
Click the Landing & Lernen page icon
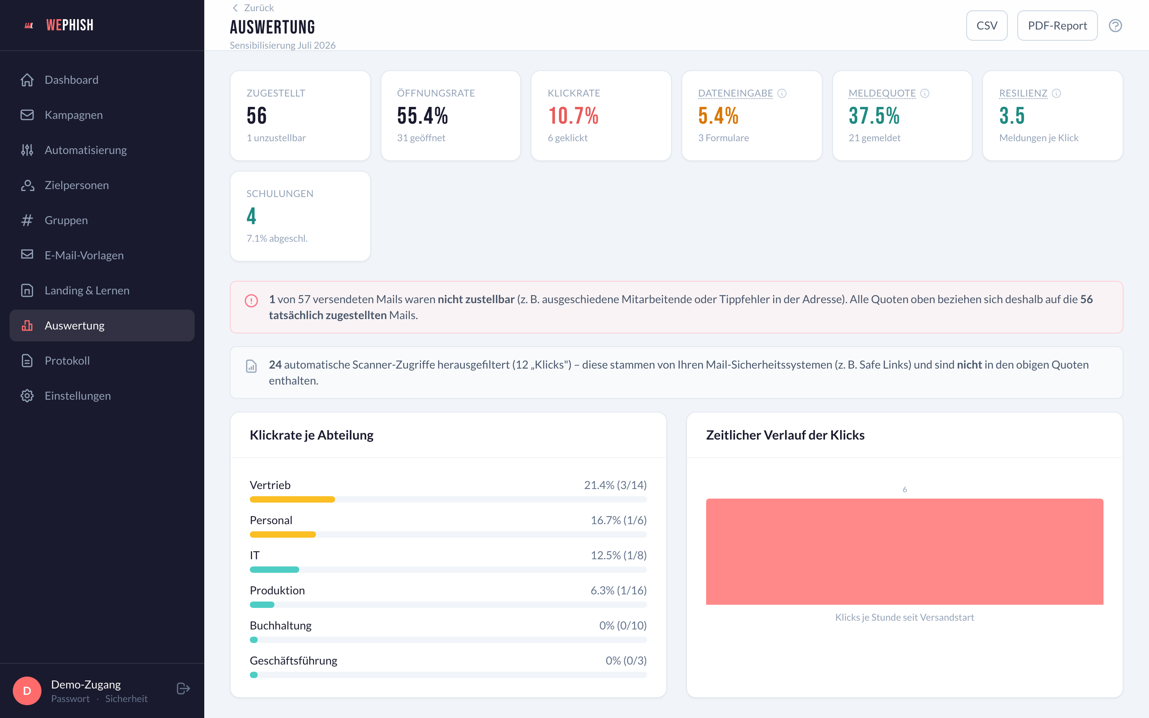pos(27,290)
